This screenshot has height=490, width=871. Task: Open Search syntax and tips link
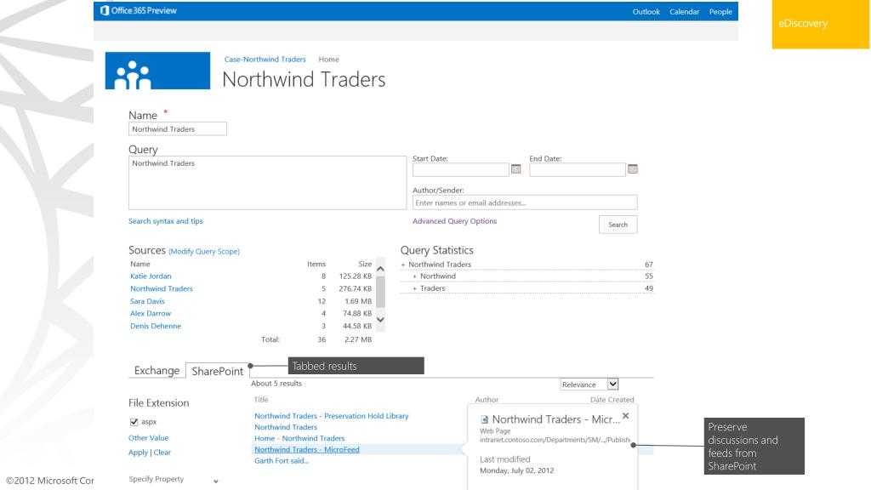point(166,221)
